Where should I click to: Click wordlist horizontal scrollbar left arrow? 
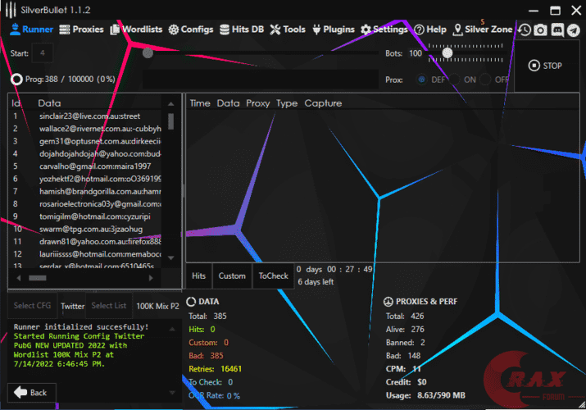[19, 278]
